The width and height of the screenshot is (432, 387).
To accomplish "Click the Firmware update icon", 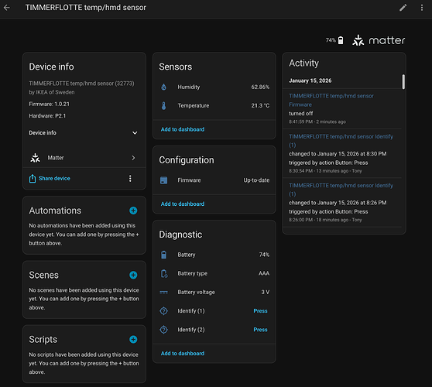I will (163, 180).
